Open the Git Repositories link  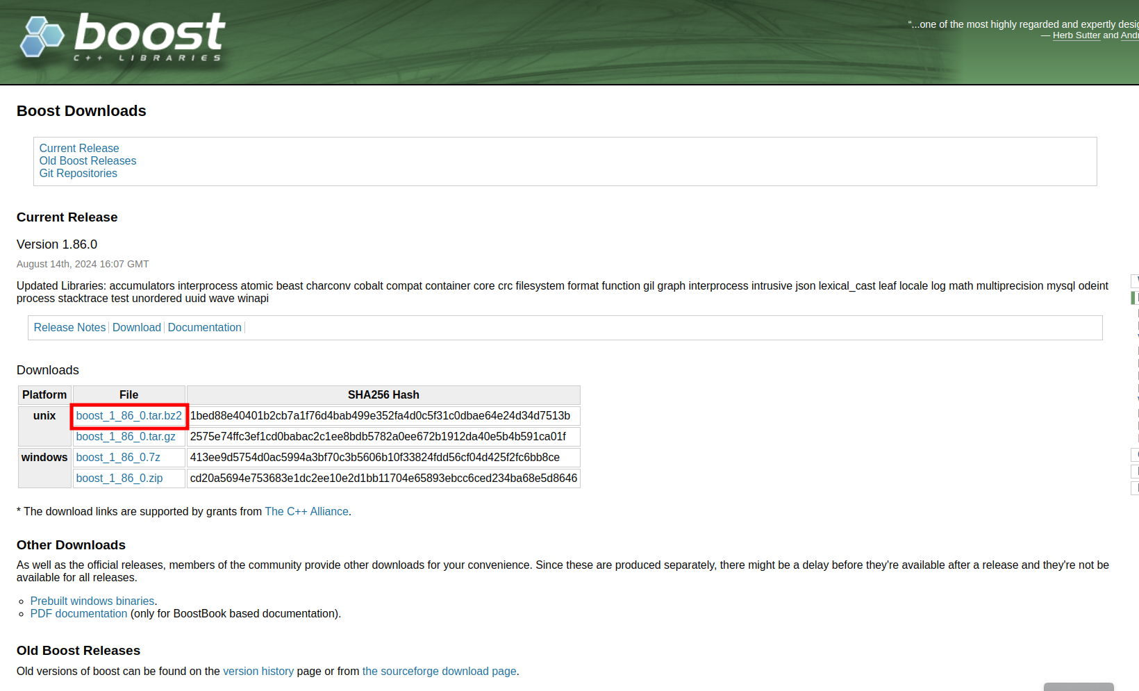pyautogui.click(x=78, y=173)
